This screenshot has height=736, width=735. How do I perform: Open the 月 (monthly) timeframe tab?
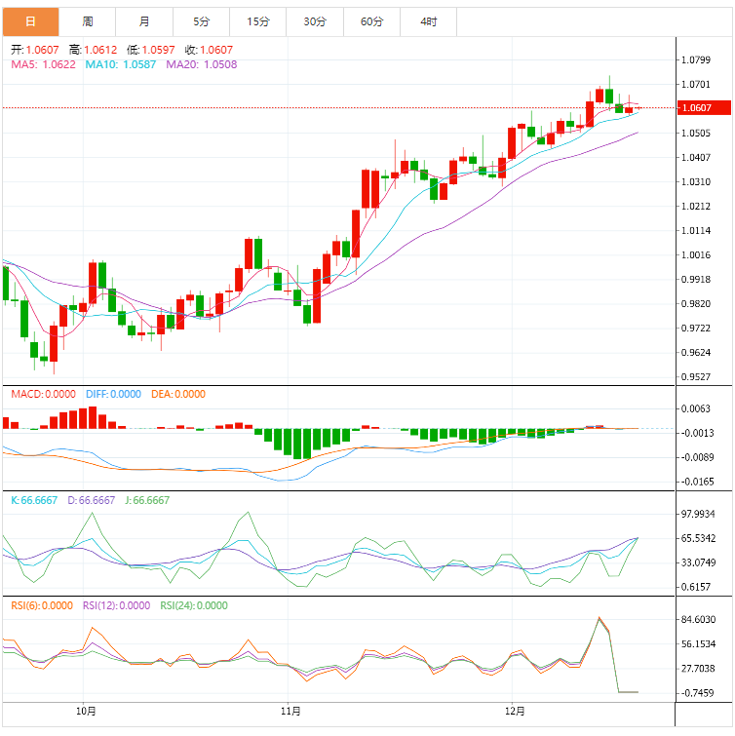pos(144,21)
